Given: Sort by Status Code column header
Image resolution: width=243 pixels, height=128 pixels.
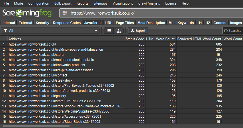Looking at the screenshot, I should (135, 39).
